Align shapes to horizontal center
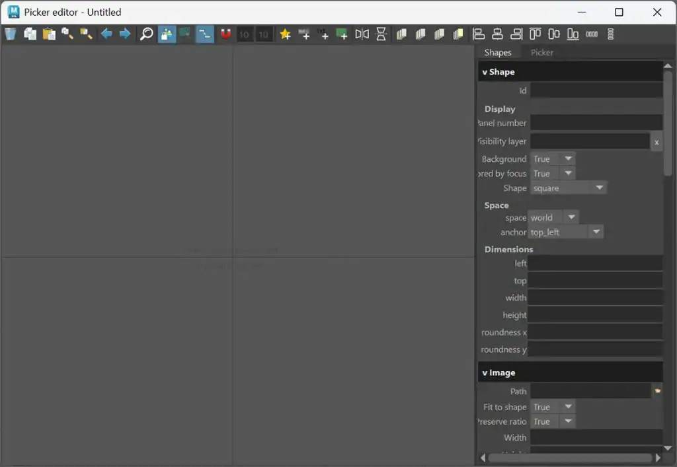 (x=497, y=34)
